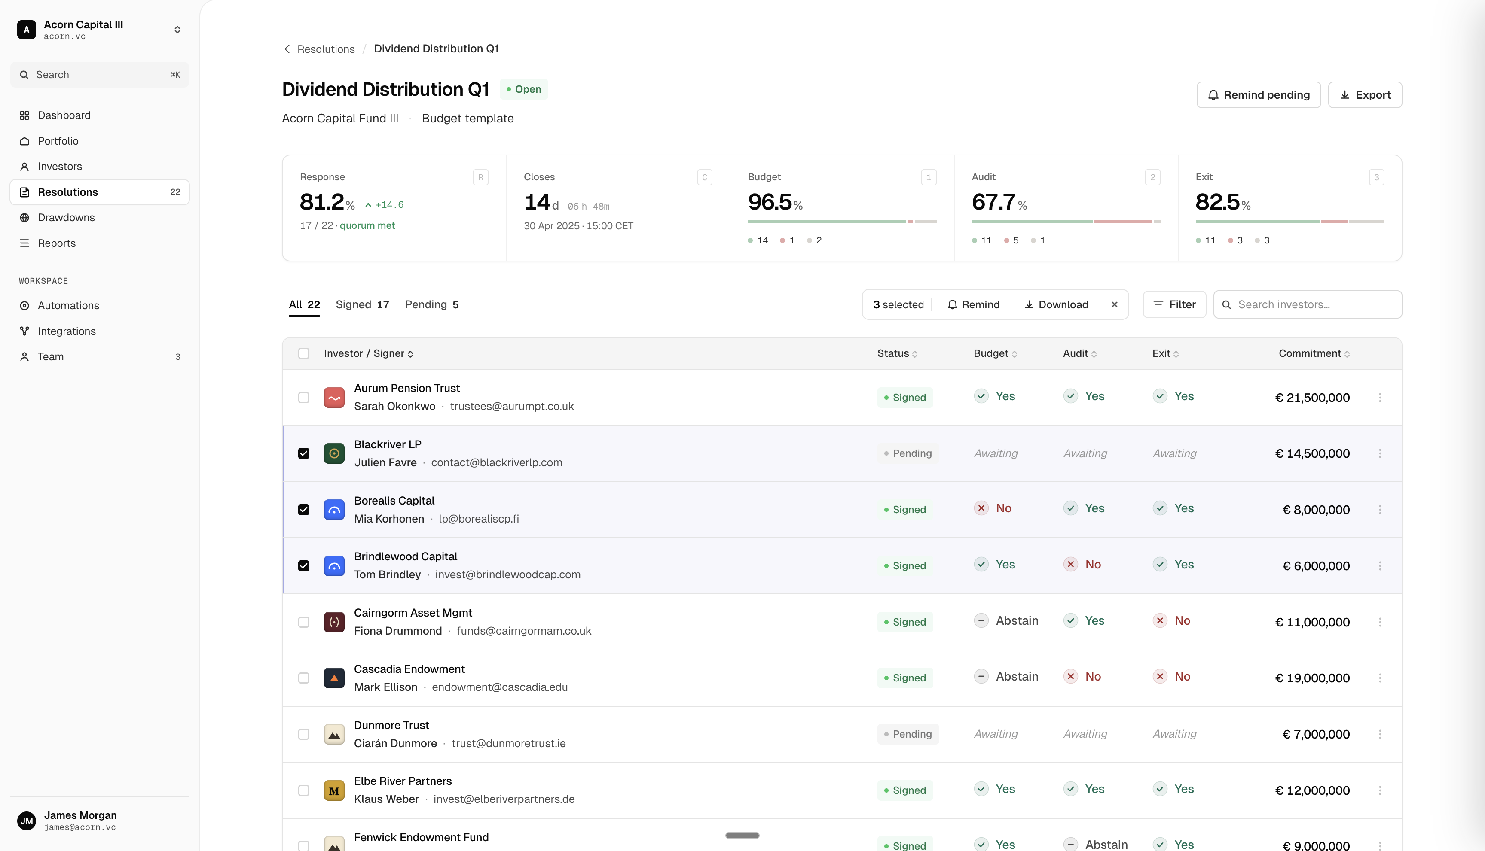
Task: Click the Aurum Pension Trust avatar icon
Action: [x=334, y=398]
